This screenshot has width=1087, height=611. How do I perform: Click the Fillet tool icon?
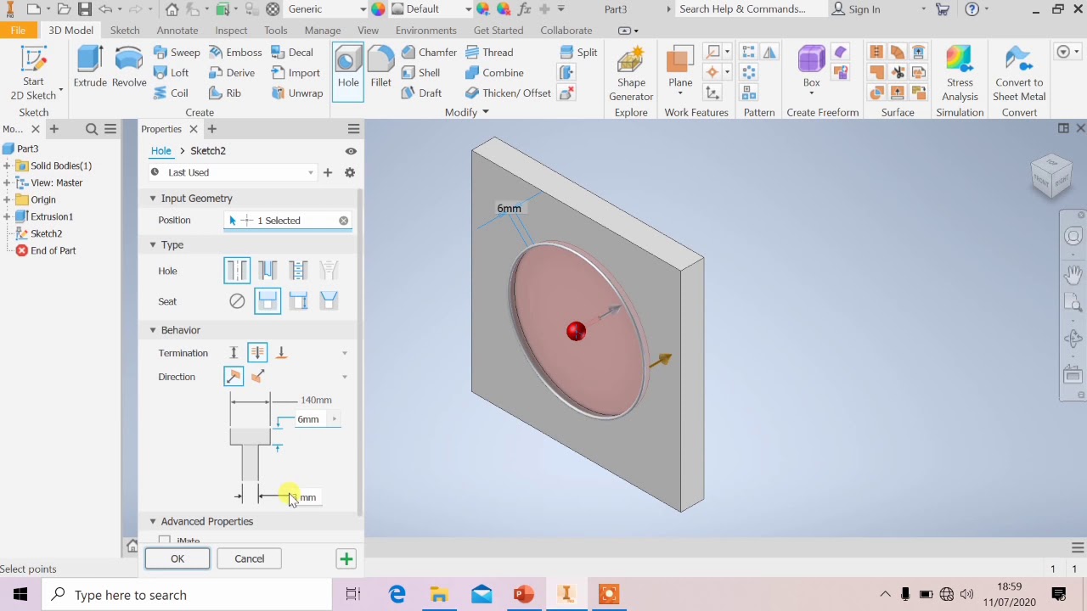(380, 67)
